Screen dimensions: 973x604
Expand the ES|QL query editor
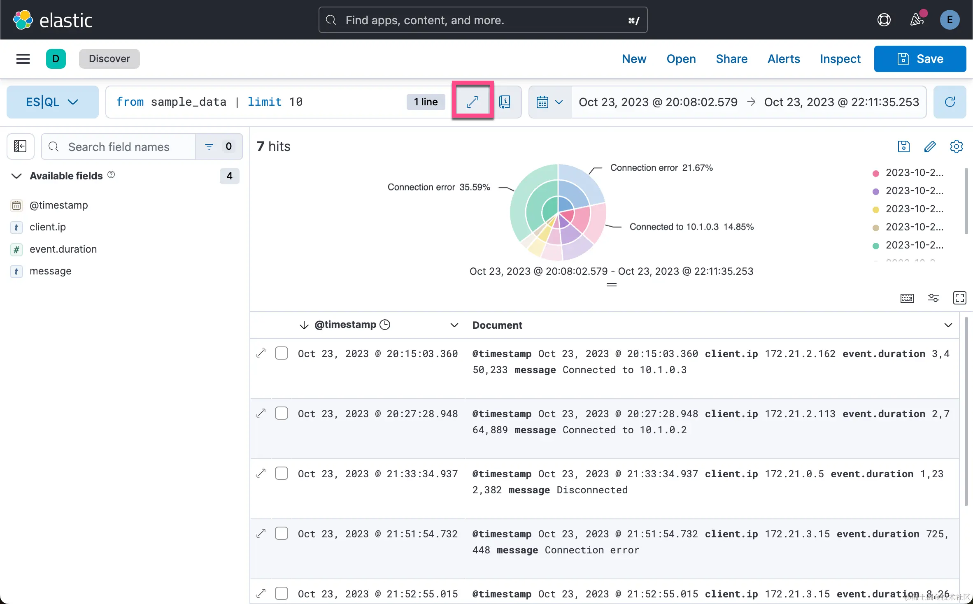coord(473,102)
